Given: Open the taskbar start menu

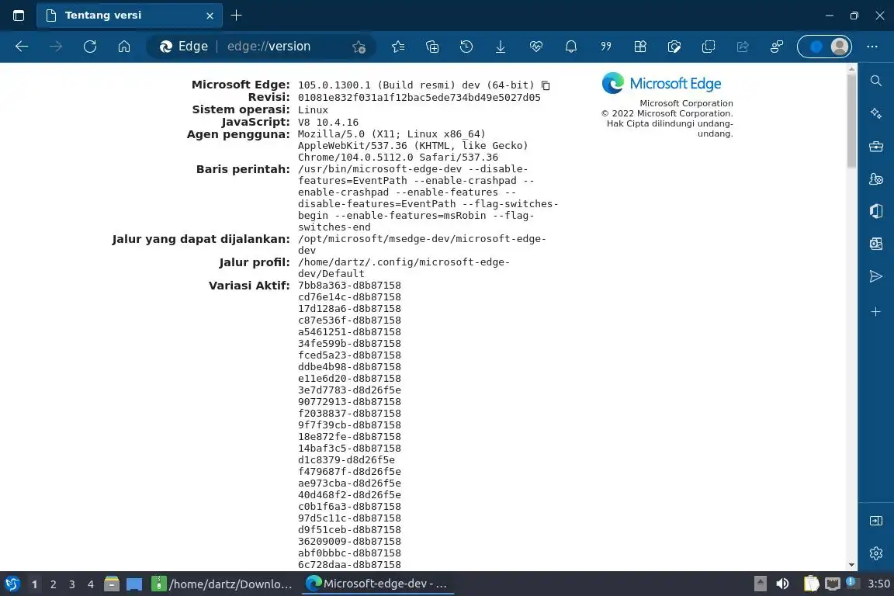Looking at the screenshot, I should pos(12,584).
